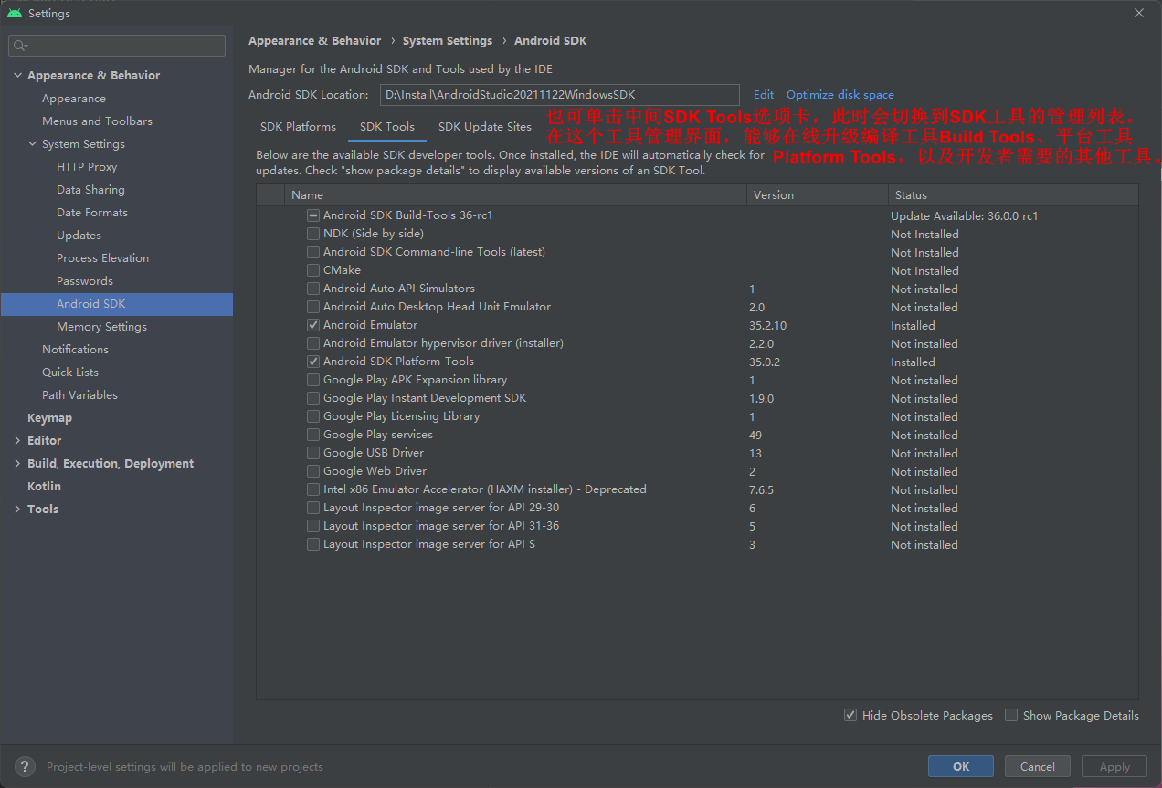Collapse System Settings tree node

tap(32, 144)
